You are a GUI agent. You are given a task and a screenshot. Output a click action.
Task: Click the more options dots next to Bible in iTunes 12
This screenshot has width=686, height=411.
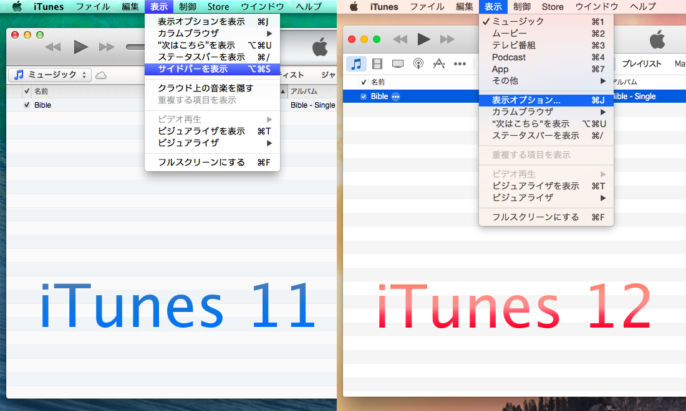coord(395,97)
